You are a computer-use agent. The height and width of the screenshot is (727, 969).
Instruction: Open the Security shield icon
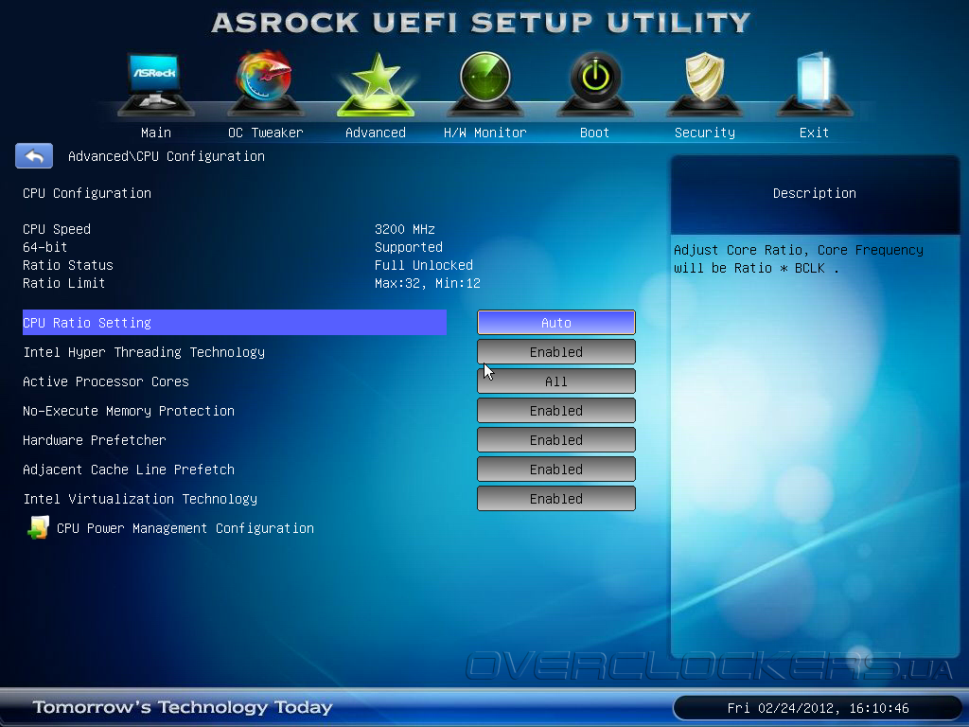(704, 83)
